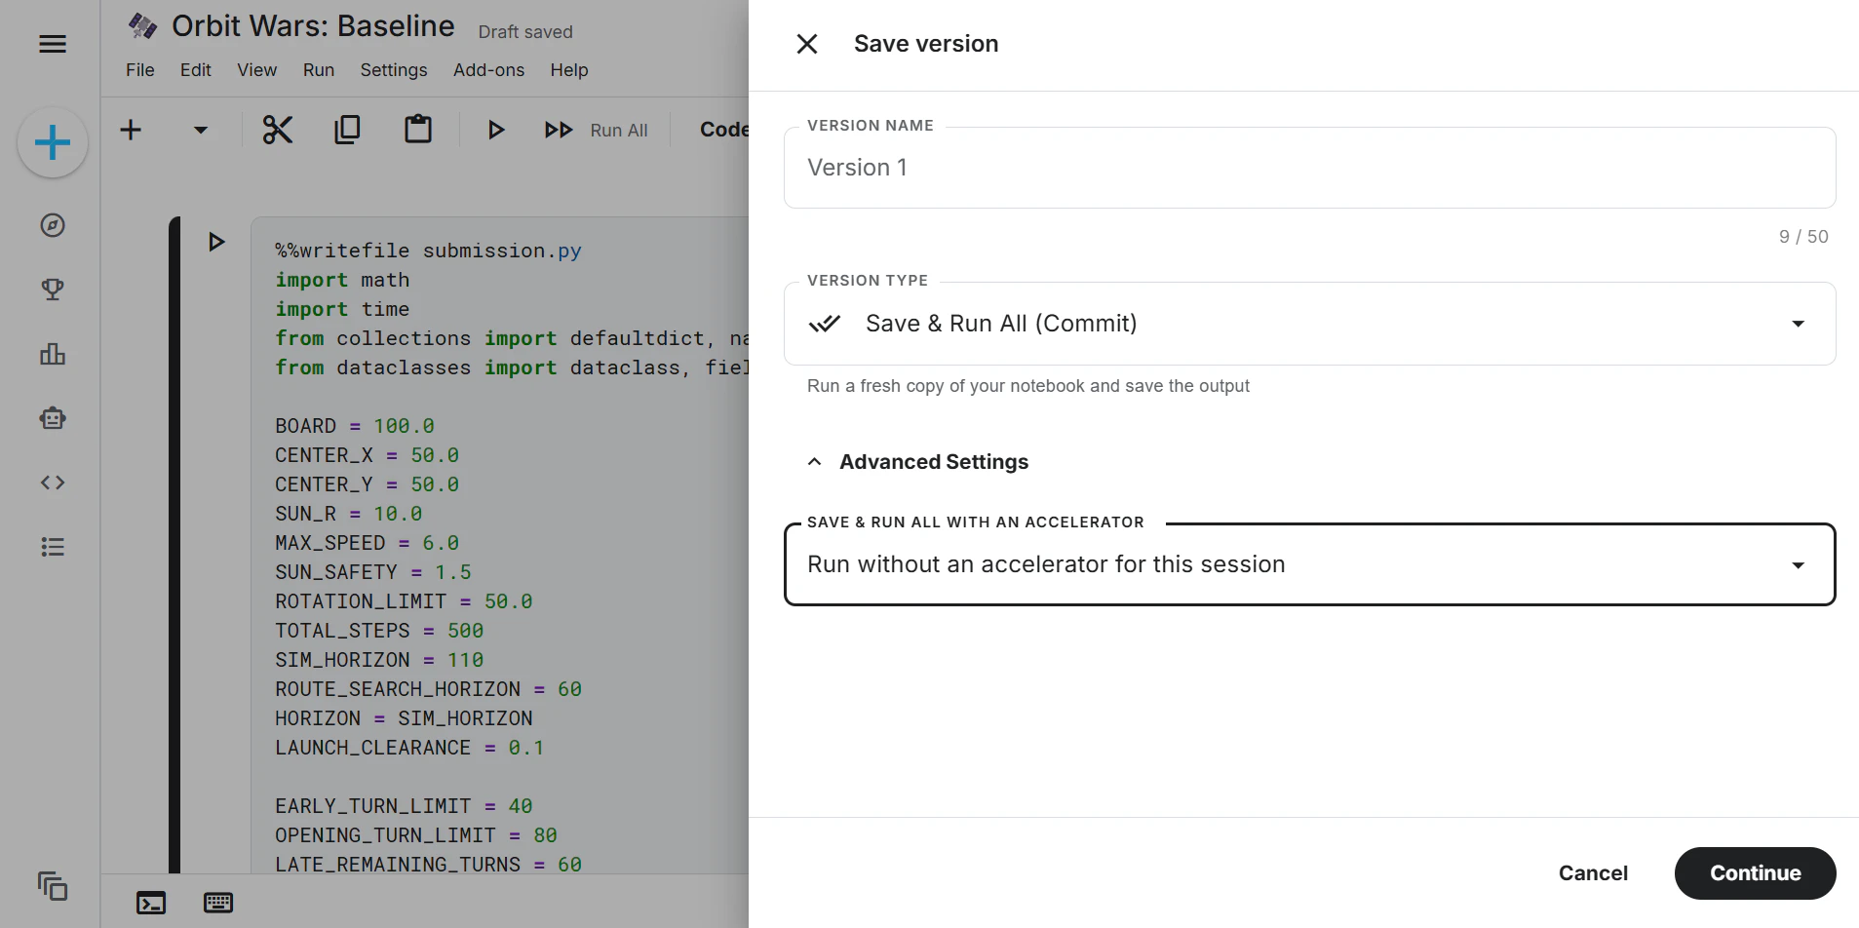Click the blue plus Create button
Screen dimensions: 1859x928
(53, 143)
